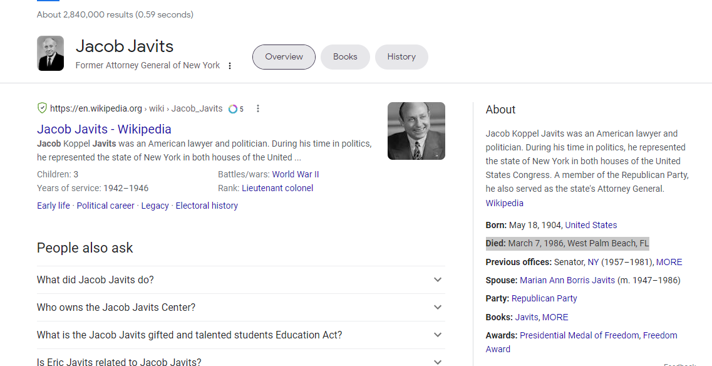The height and width of the screenshot is (366, 712).
Task: Click the Jacob Javits heading title
Action: (x=125, y=46)
